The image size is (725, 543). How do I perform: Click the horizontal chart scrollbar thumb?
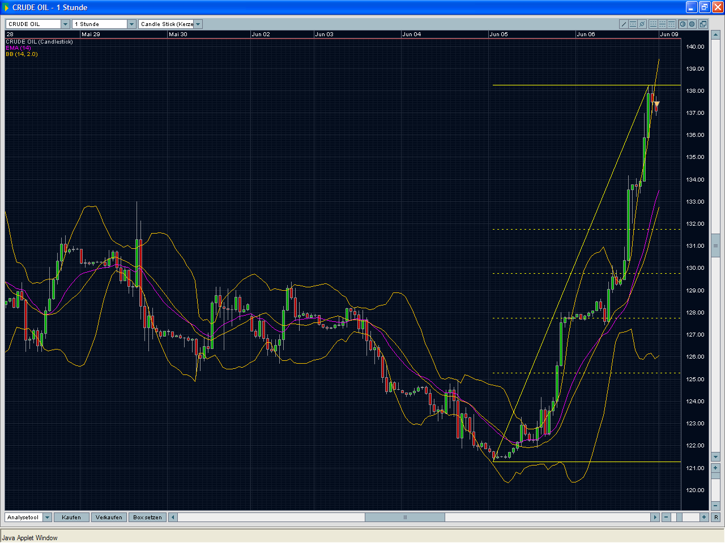coord(404,518)
